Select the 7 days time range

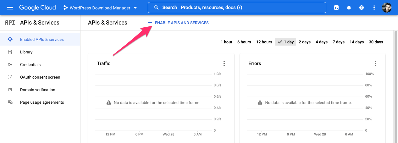tap(339, 42)
